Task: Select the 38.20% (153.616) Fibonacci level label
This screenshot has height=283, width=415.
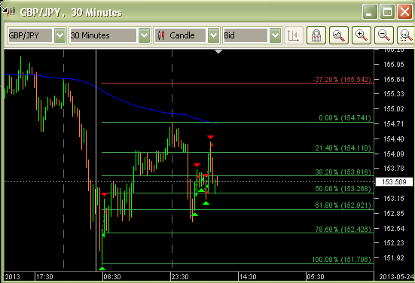Action: (343, 172)
